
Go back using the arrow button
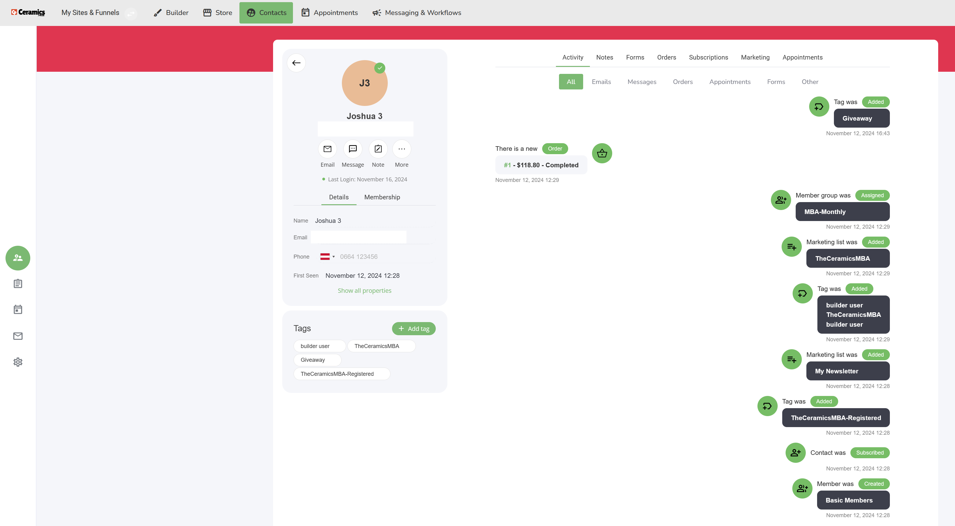pyautogui.click(x=296, y=63)
